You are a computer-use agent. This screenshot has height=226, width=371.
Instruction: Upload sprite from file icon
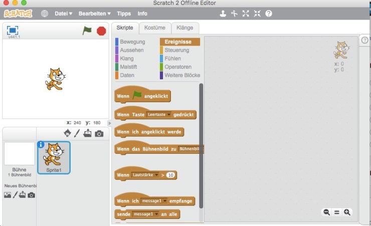point(87,133)
